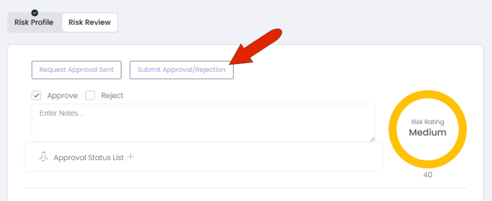Viewport: 492px width, 201px height.
Task: Submit Approval/Rejection via its button
Action: click(x=181, y=70)
